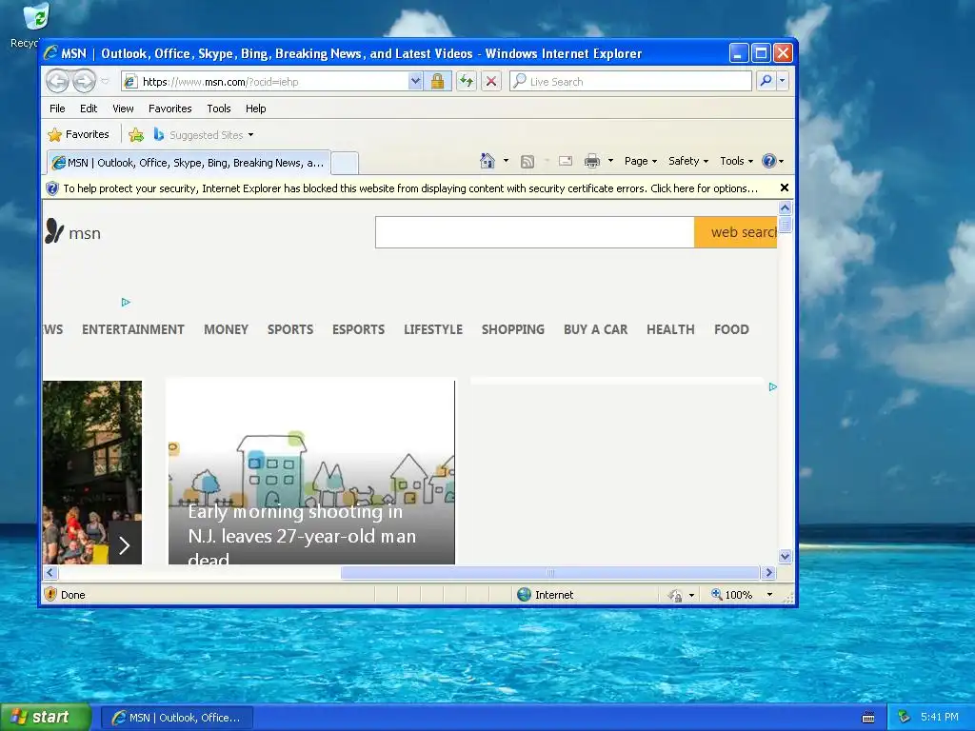
Task: Click the vertical scrollbar up arrow
Action: pyautogui.click(x=785, y=208)
